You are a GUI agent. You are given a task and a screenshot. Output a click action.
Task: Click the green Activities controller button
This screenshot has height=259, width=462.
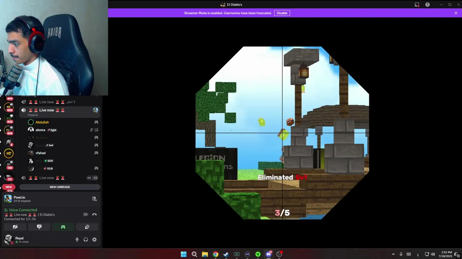[63, 227]
